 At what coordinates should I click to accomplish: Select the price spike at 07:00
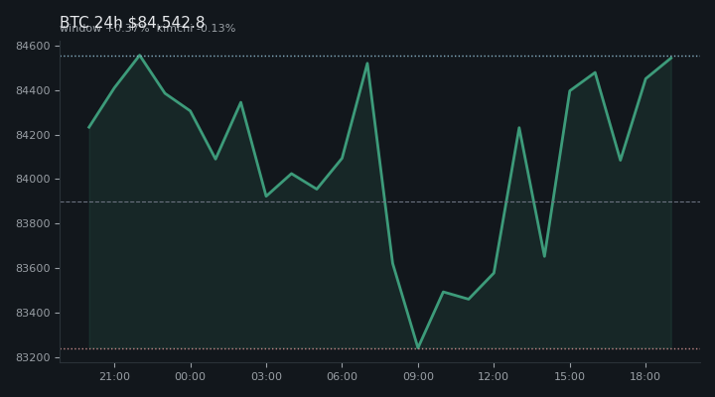tap(367, 64)
